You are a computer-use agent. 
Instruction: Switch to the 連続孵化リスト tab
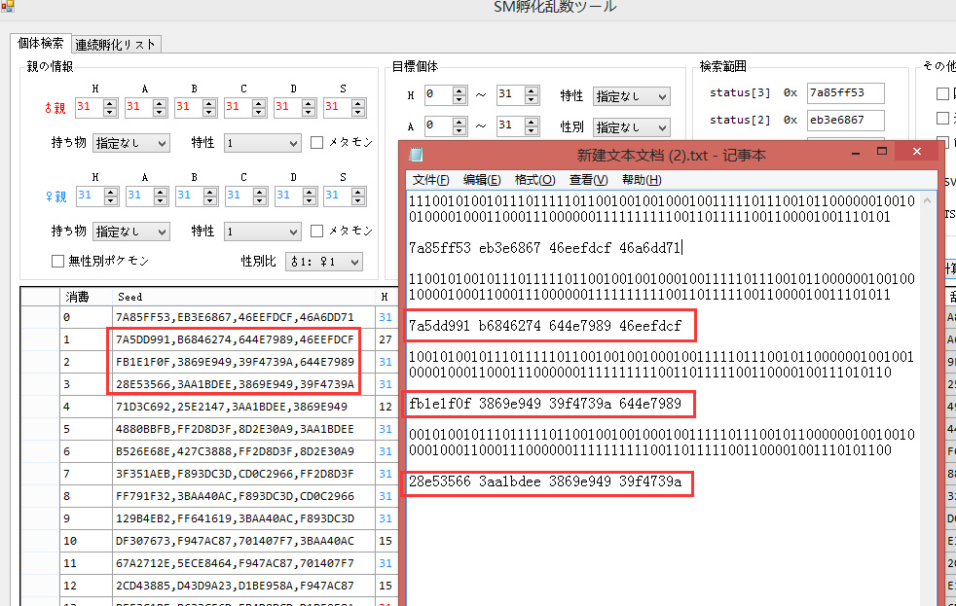pyautogui.click(x=116, y=44)
